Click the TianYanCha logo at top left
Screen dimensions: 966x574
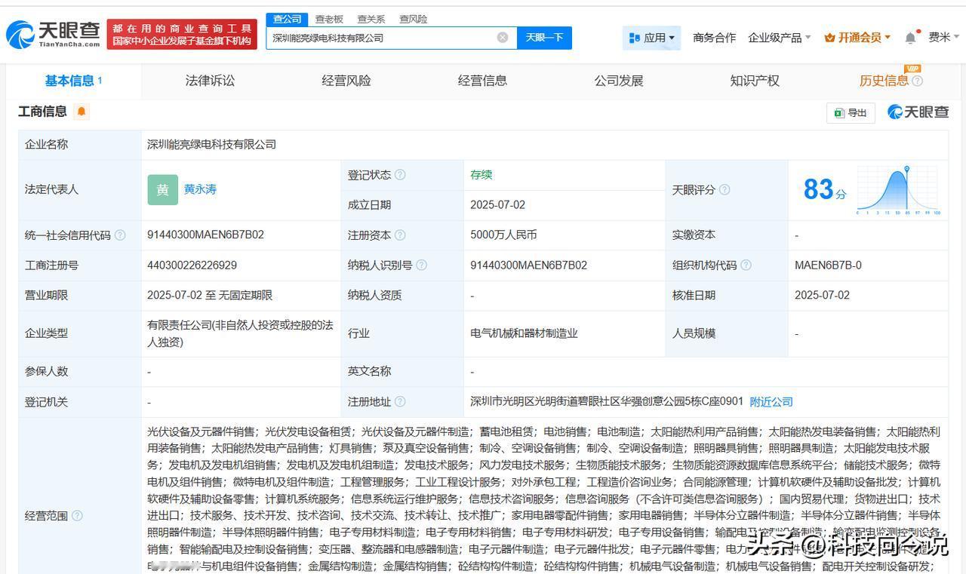[x=53, y=34]
